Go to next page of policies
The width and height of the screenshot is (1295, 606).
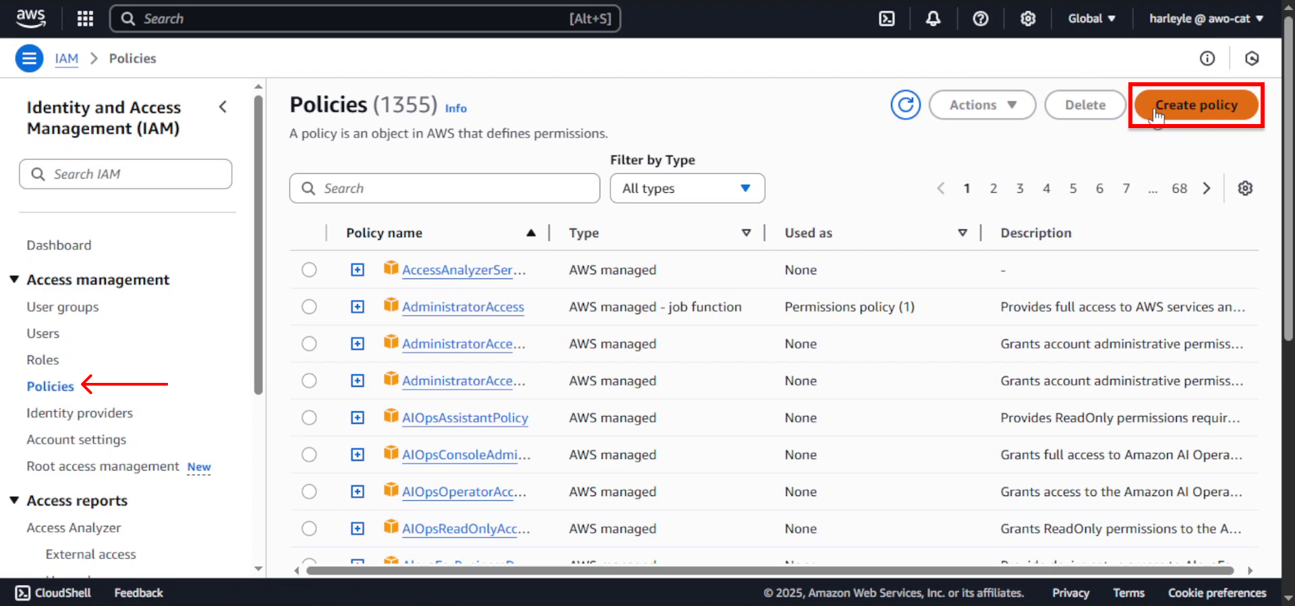(1207, 188)
